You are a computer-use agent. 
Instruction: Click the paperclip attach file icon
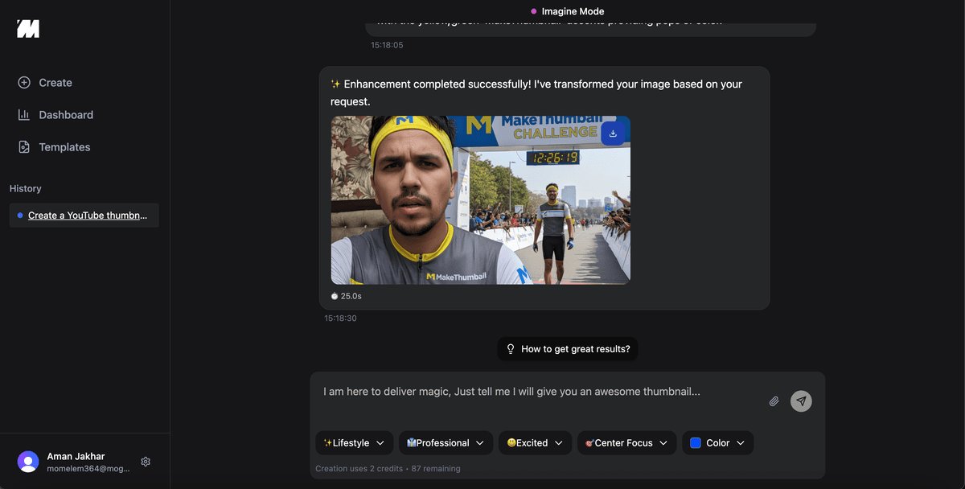point(774,401)
